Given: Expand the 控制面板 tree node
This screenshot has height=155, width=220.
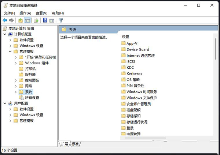Looking at the screenshot, I should [15, 80].
